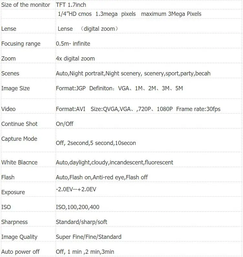This screenshot has width=243, height=257.
Task: Click the Continue Shot 'On/Off' value
Action: [65, 124]
